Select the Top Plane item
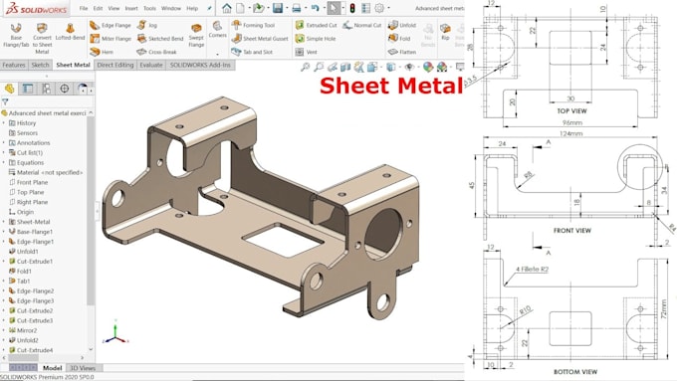The width and height of the screenshot is (677, 381). pos(26,192)
